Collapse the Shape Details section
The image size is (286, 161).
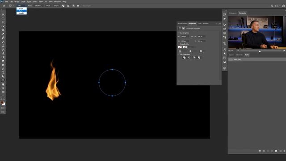click(179, 44)
